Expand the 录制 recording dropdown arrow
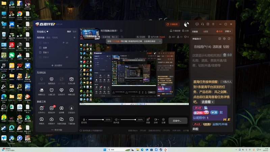Viewport: 270px width, 152px height. click(158, 120)
